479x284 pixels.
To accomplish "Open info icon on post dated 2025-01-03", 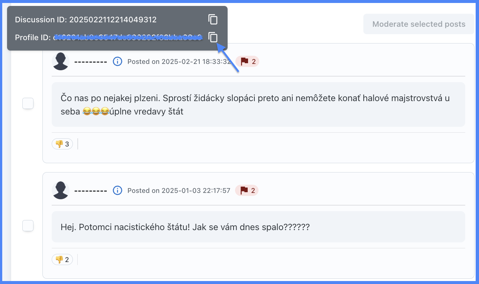I will [118, 190].
